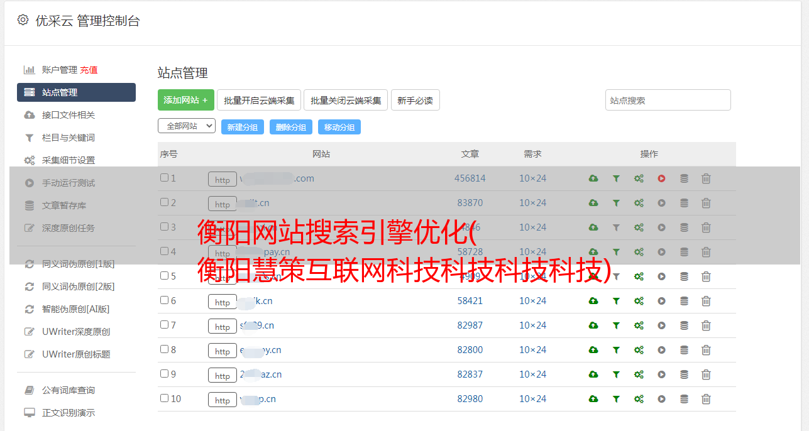Click 删除分组 button

291,127
